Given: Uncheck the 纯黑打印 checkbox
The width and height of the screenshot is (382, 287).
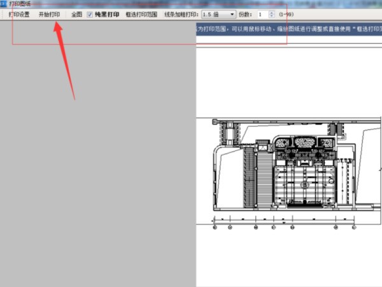Looking at the screenshot, I should coord(90,15).
